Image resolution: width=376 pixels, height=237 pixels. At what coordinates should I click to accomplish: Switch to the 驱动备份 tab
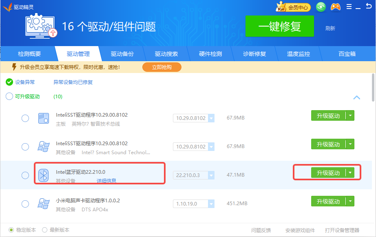pyautogui.click(x=122, y=54)
